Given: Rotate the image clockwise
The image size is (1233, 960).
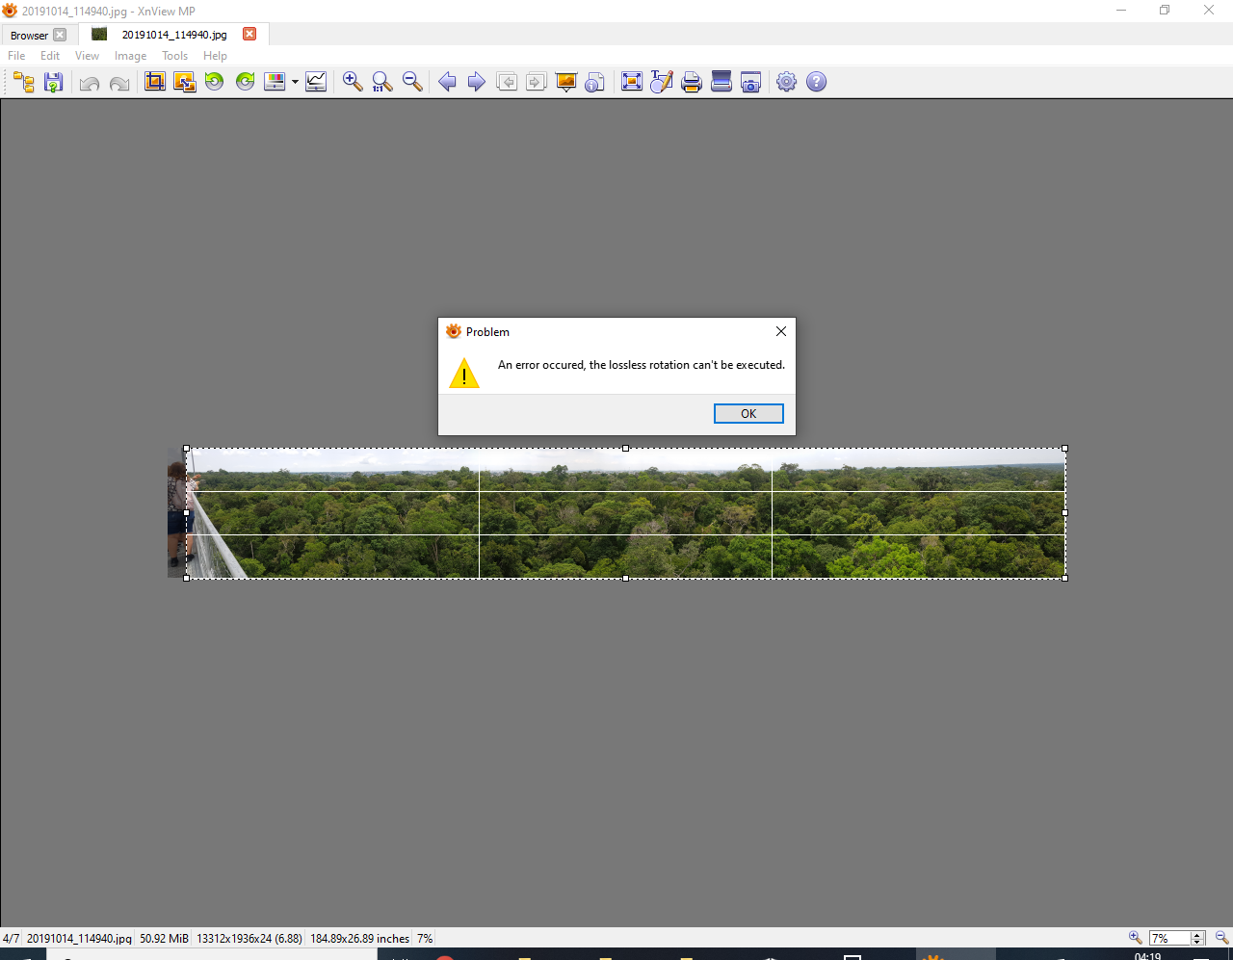Looking at the screenshot, I should tap(246, 82).
